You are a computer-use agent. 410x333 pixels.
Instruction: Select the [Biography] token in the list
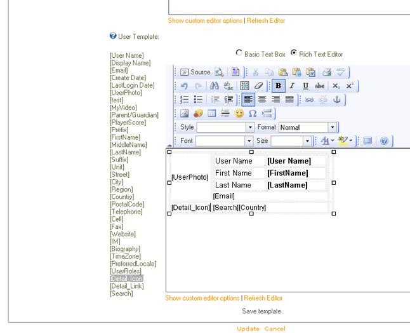(125, 249)
